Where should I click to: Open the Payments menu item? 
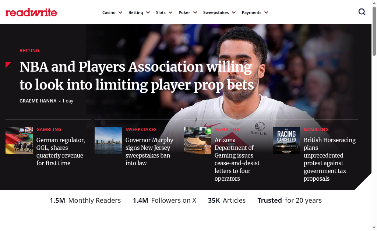pos(251,12)
